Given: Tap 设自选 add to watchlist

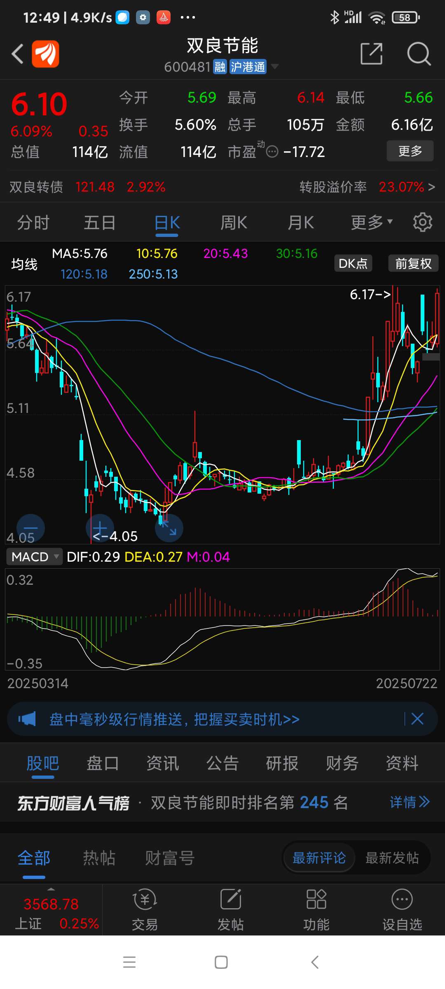Looking at the screenshot, I should [402, 910].
